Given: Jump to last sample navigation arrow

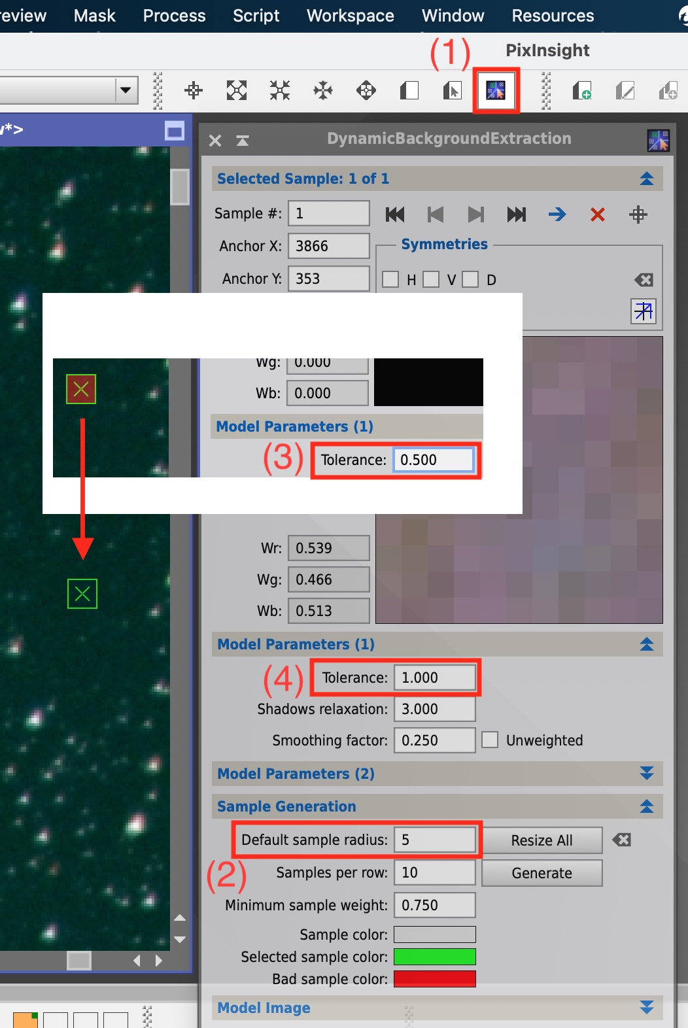Looking at the screenshot, I should click(x=517, y=214).
